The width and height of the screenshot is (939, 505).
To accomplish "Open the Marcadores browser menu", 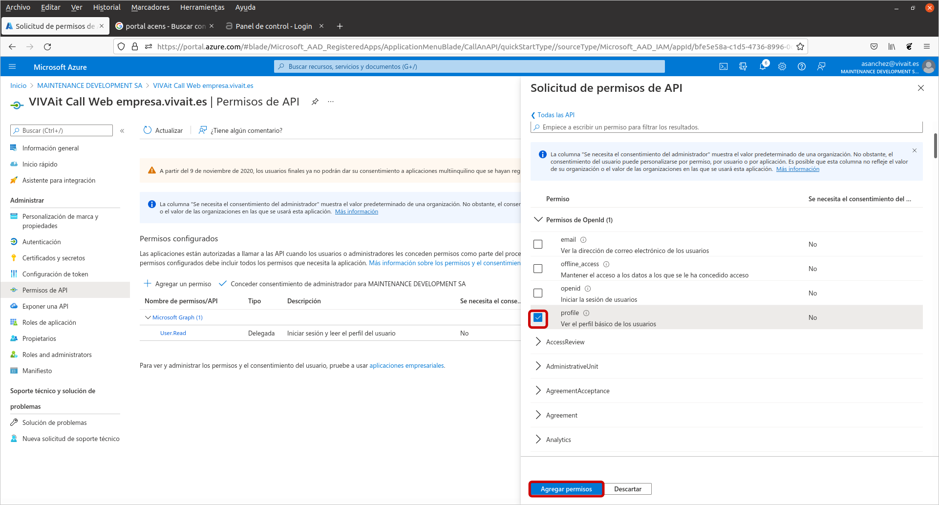I will pyautogui.click(x=150, y=7).
